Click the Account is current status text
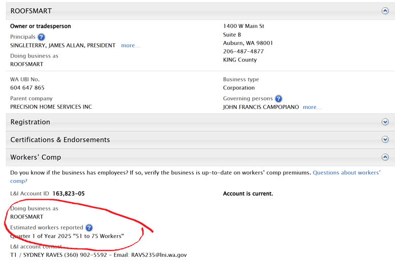The height and width of the screenshot is (267, 407). pyautogui.click(x=248, y=194)
